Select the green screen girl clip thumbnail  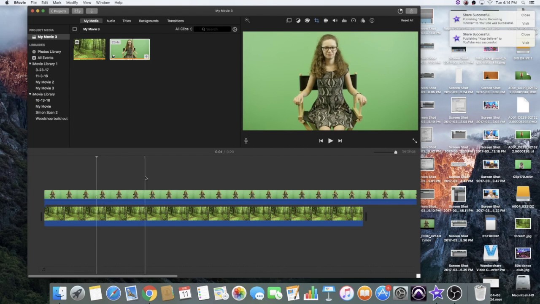click(x=130, y=49)
